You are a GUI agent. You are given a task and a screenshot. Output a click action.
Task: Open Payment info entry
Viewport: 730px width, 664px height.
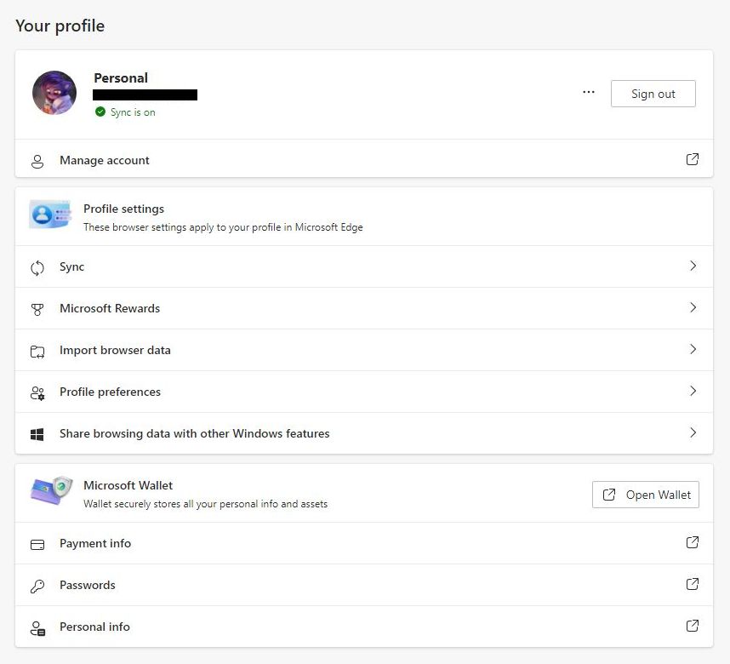(x=364, y=543)
